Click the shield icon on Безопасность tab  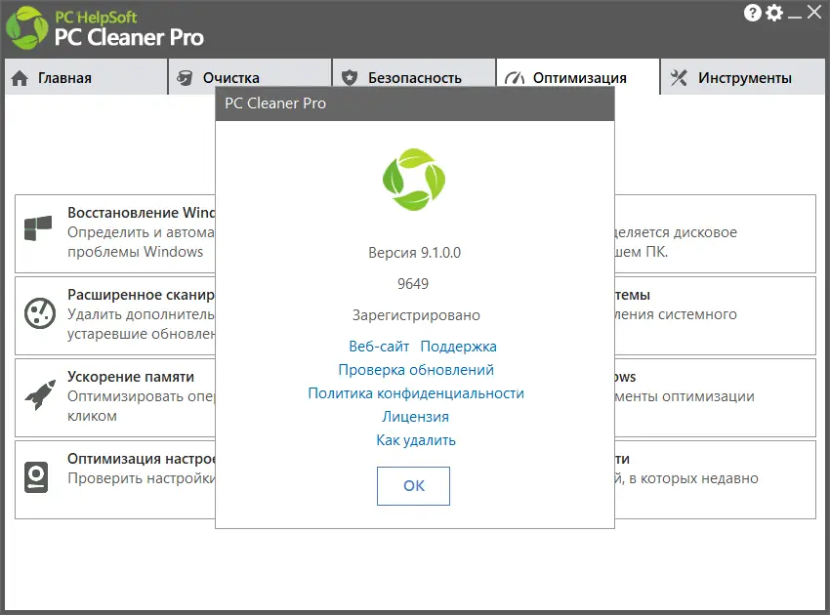click(350, 78)
